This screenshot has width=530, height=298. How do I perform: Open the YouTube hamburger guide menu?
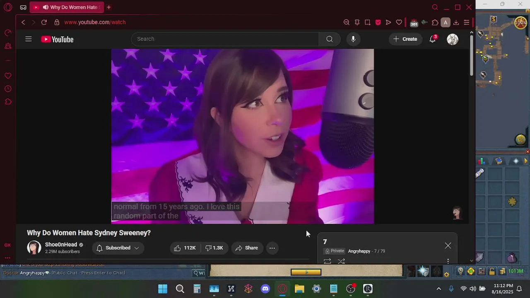[x=28, y=39]
